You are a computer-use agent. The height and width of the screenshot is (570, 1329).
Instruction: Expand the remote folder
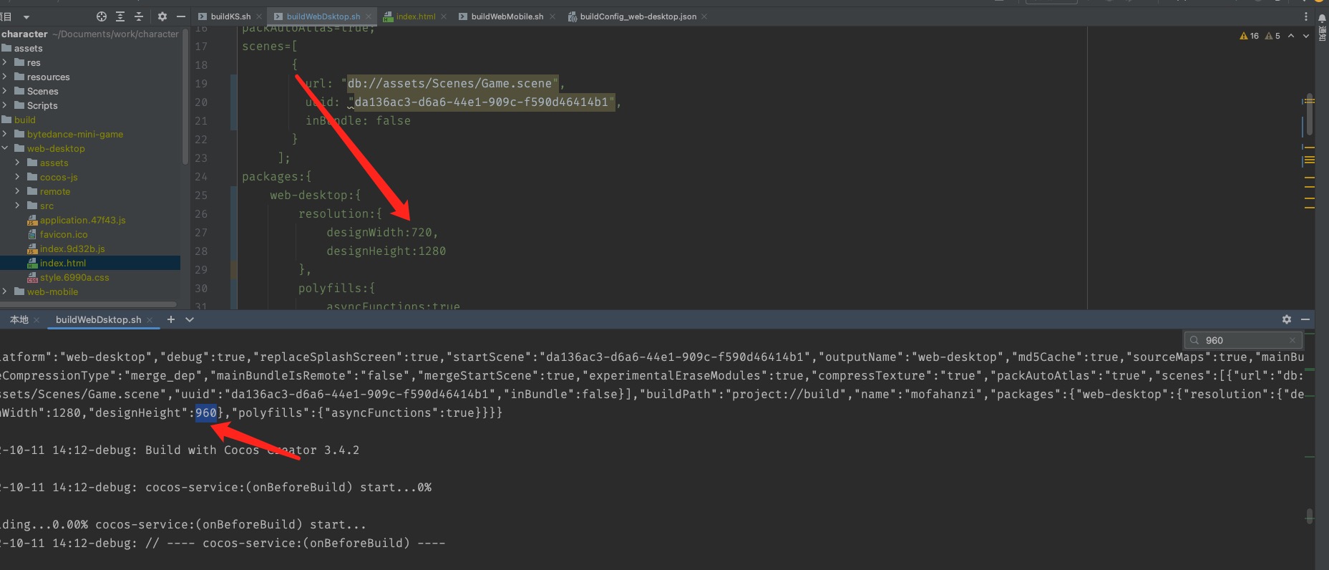point(18,191)
